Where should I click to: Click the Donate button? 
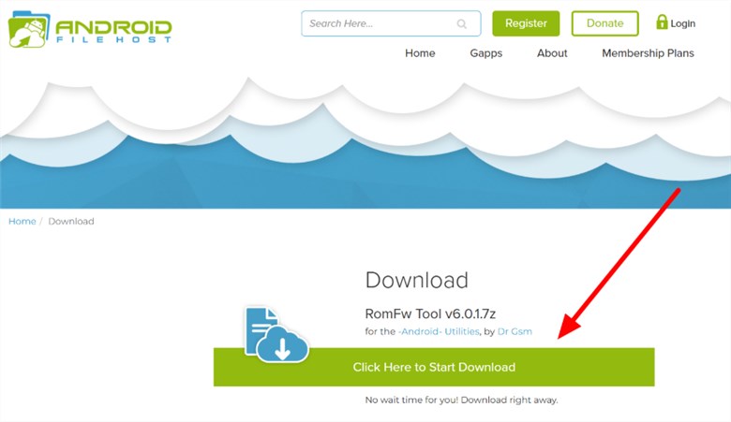[x=604, y=23]
